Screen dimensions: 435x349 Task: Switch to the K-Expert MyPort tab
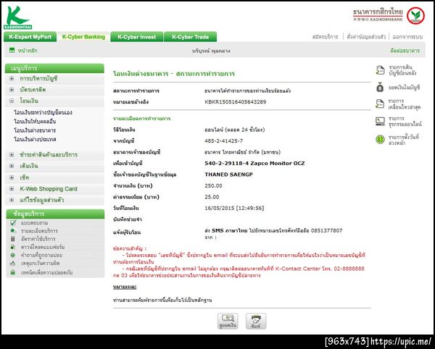30,37
